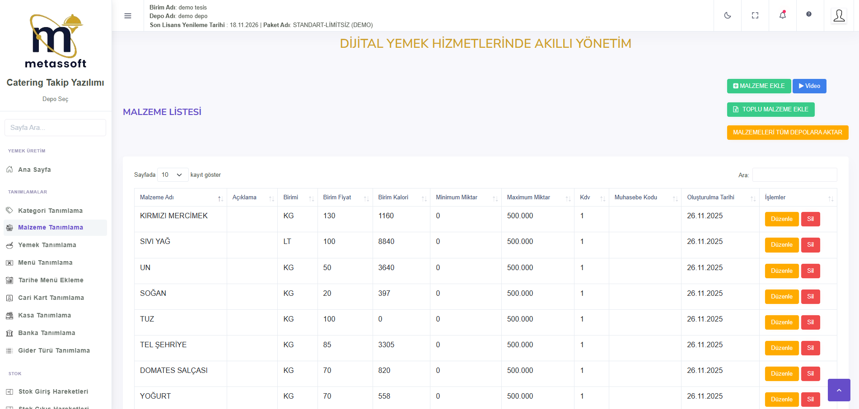
Task: Click the Metassoft logo
Action: pyautogui.click(x=56, y=41)
